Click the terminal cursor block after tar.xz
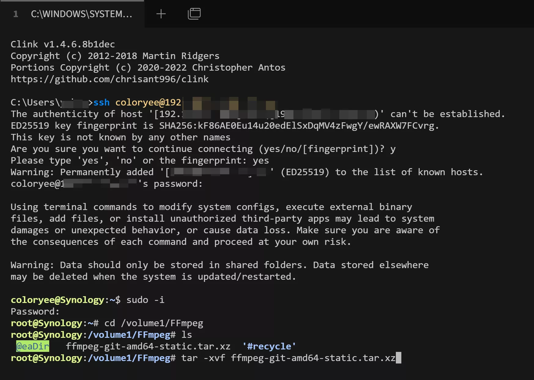 [x=398, y=358]
